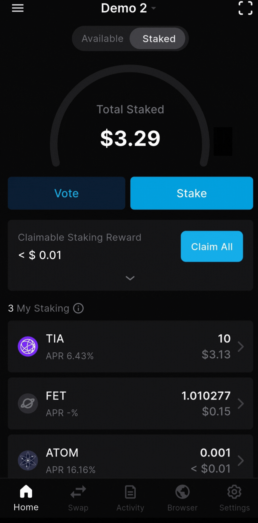Open the Swap icon
The height and width of the screenshot is (523, 258).
tap(78, 496)
